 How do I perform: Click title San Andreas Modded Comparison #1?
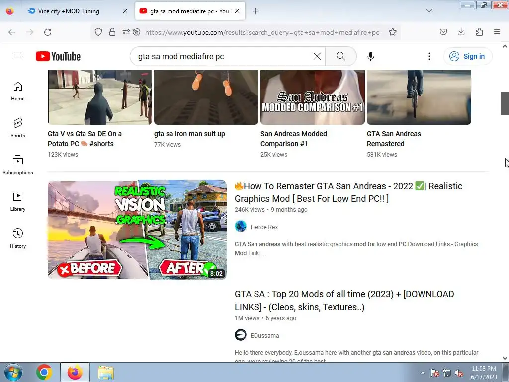[293, 139]
